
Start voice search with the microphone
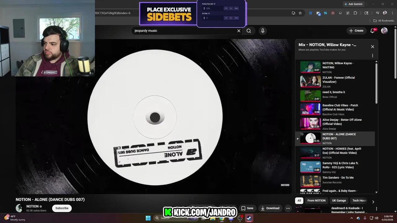point(263,31)
